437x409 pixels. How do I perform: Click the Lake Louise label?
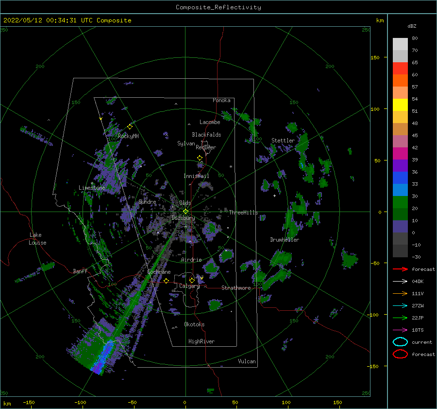click(x=38, y=239)
